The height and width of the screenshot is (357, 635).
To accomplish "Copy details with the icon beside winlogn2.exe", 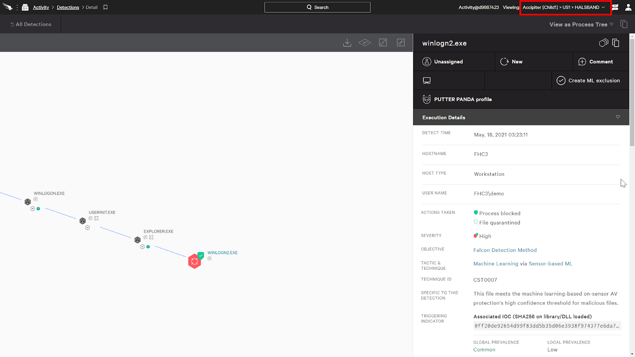I will coord(616,43).
